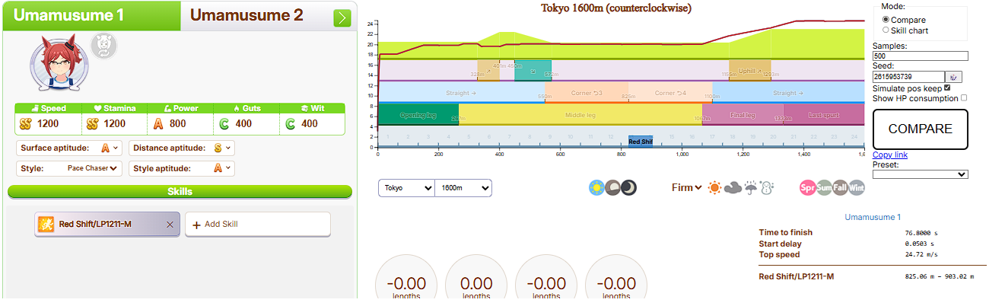Open the Tokyo racetrack dropdown

click(407, 187)
